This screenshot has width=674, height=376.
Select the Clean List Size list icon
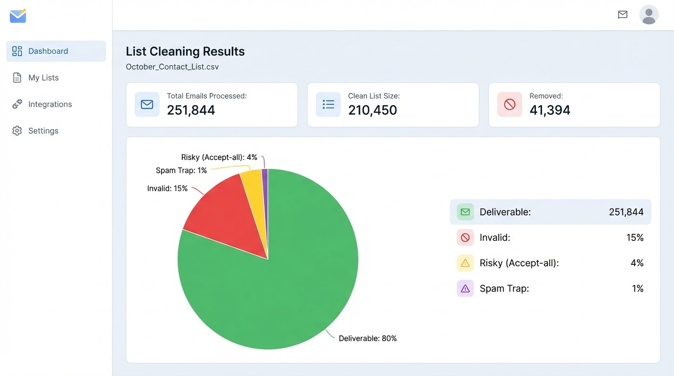pyautogui.click(x=328, y=104)
